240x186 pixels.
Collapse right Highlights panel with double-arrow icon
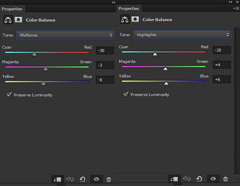pyautogui.click(x=230, y=2)
